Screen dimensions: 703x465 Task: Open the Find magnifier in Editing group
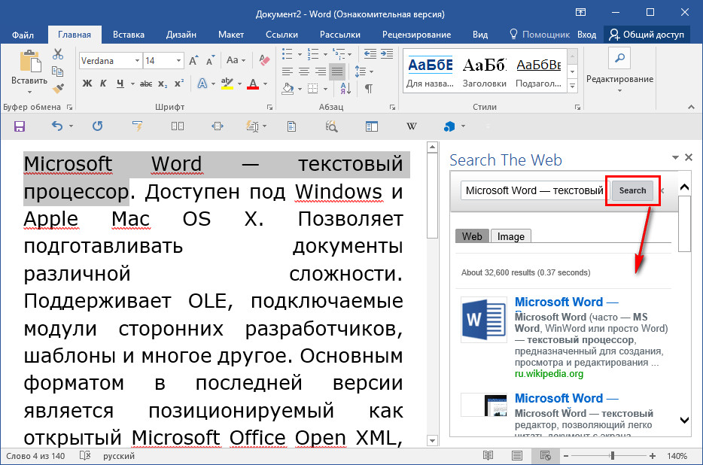click(x=619, y=58)
